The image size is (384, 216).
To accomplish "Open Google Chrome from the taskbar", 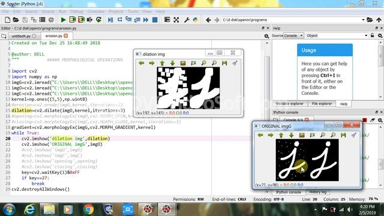I will coord(88,209).
